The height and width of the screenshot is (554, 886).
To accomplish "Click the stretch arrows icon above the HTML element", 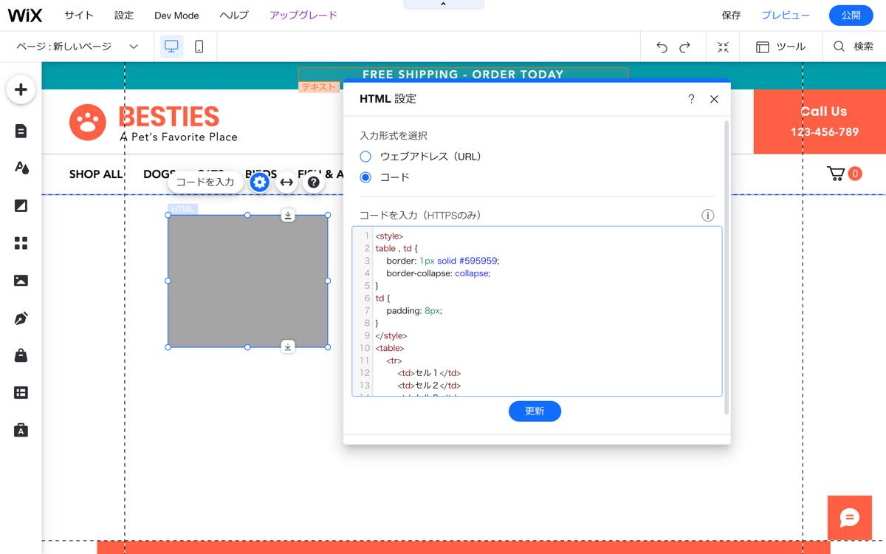I will pyautogui.click(x=286, y=182).
